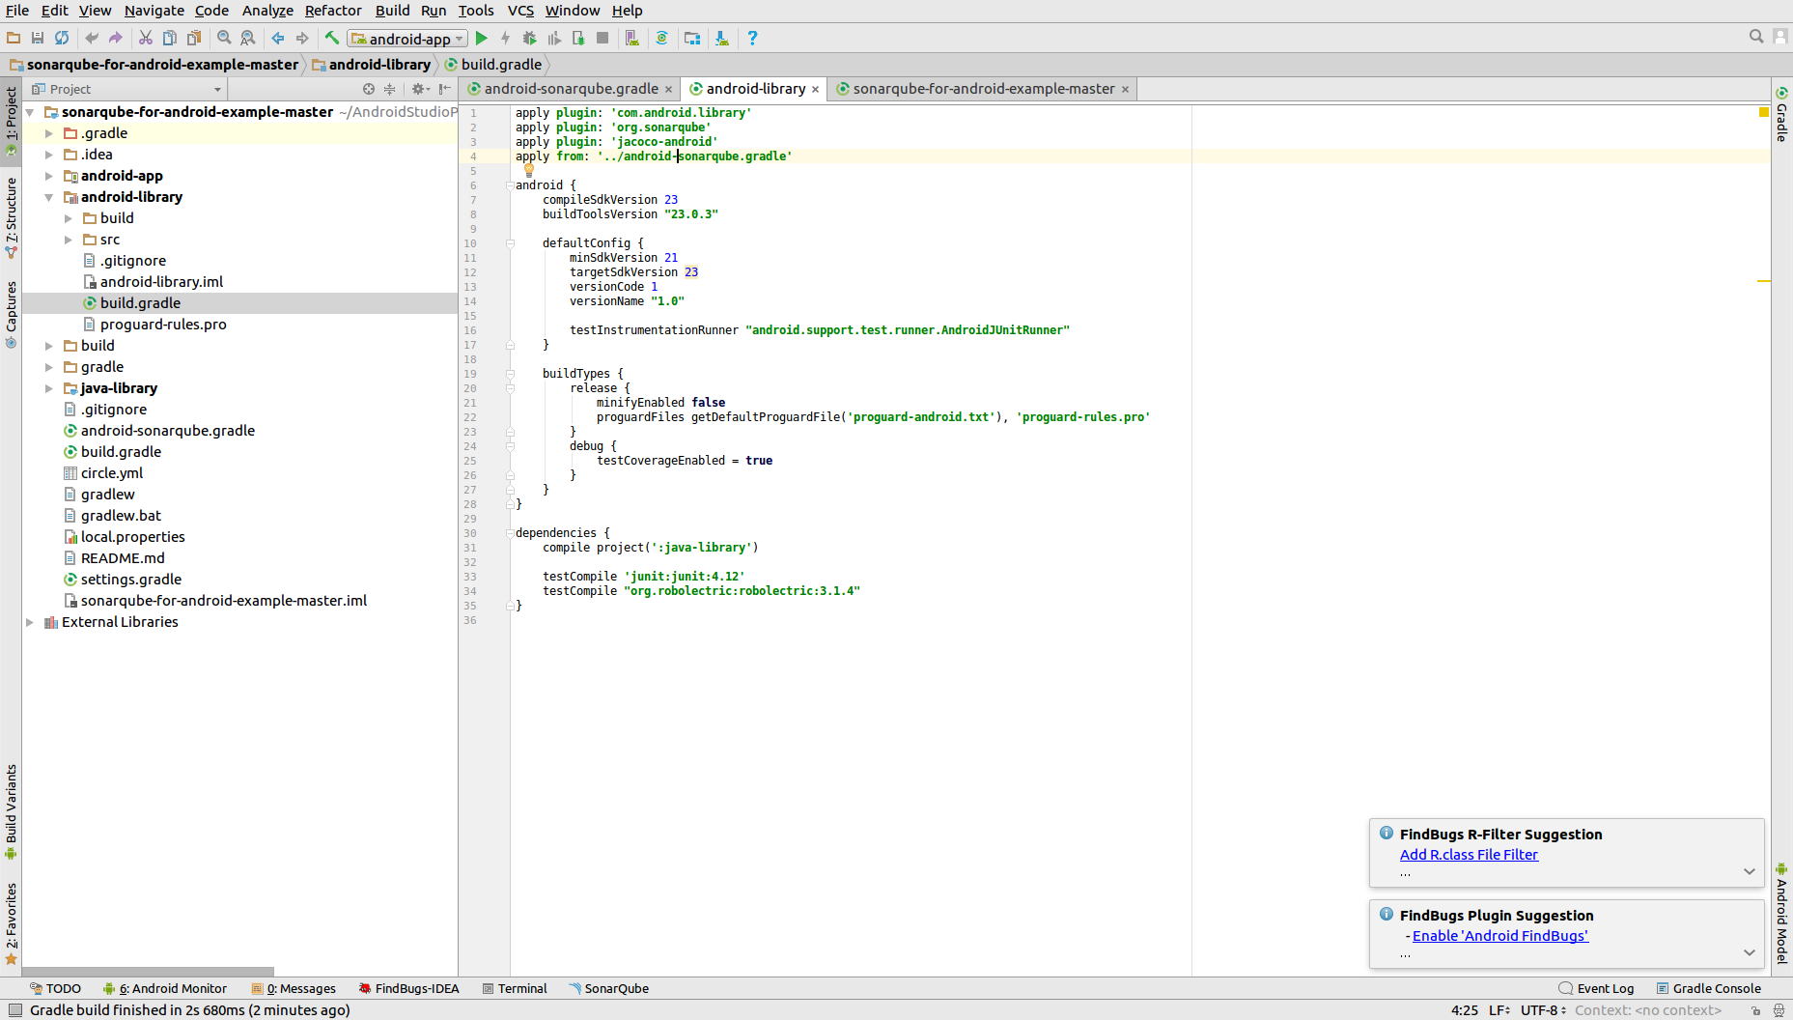Open the VCS menu
The width and height of the screenshot is (1793, 1020).
pyautogui.click(x=520, y=11)
